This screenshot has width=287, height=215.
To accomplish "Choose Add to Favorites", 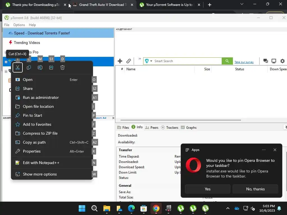I will [52, 124].
